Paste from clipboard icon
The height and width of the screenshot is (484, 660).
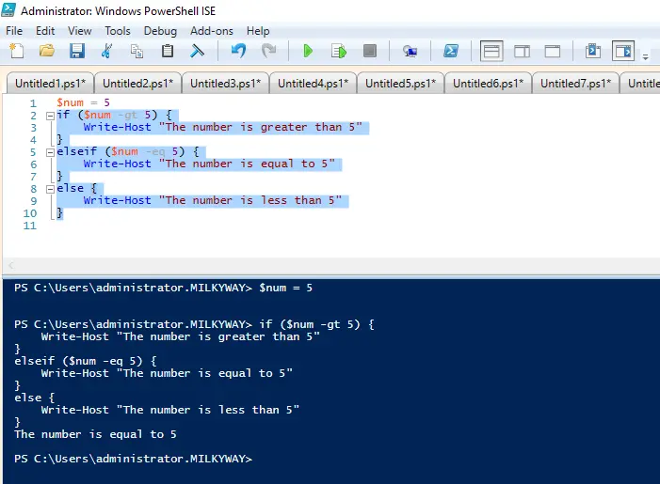[x=168, y=52]
